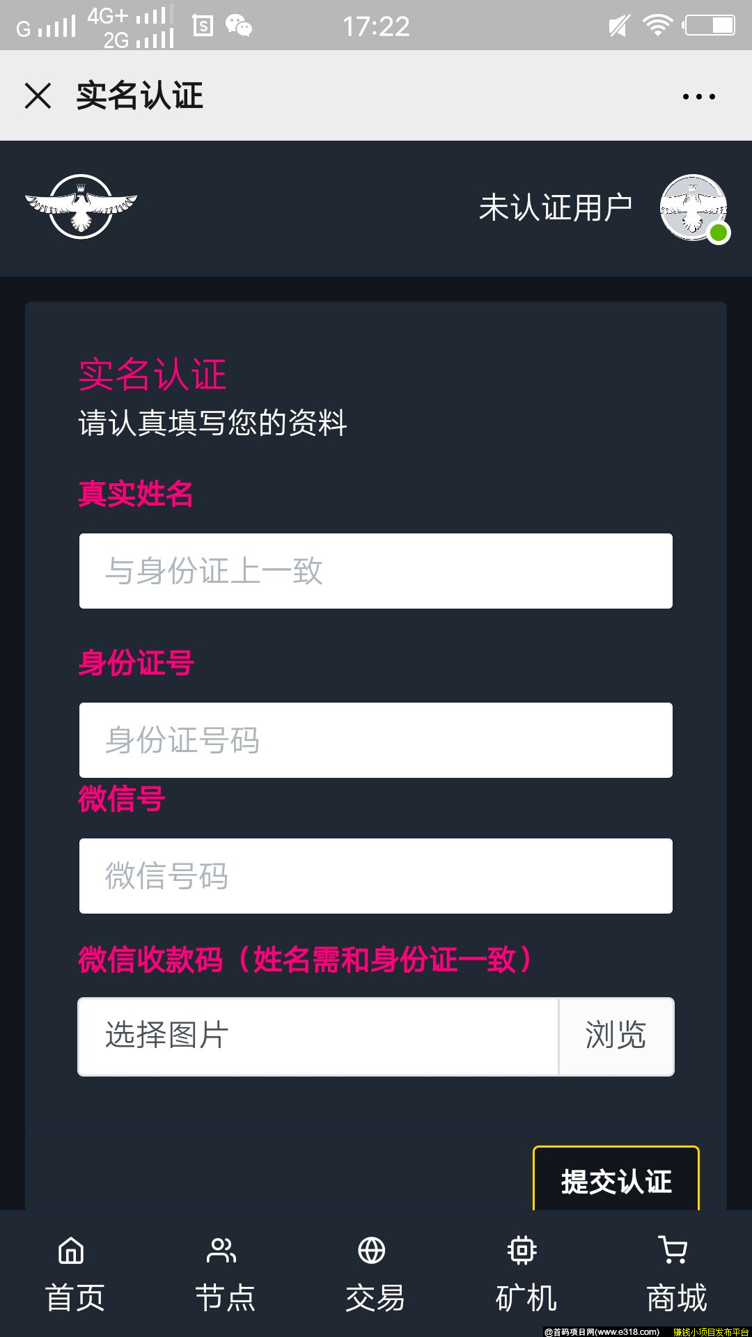This screenshot has height=1337, width=752.
Task: Open the 节点 nodes tab
Action: [225, 1274]
